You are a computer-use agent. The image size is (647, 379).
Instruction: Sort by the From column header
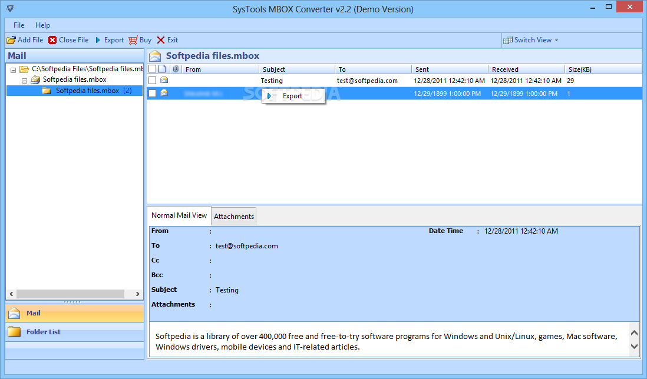click(220, 69)
